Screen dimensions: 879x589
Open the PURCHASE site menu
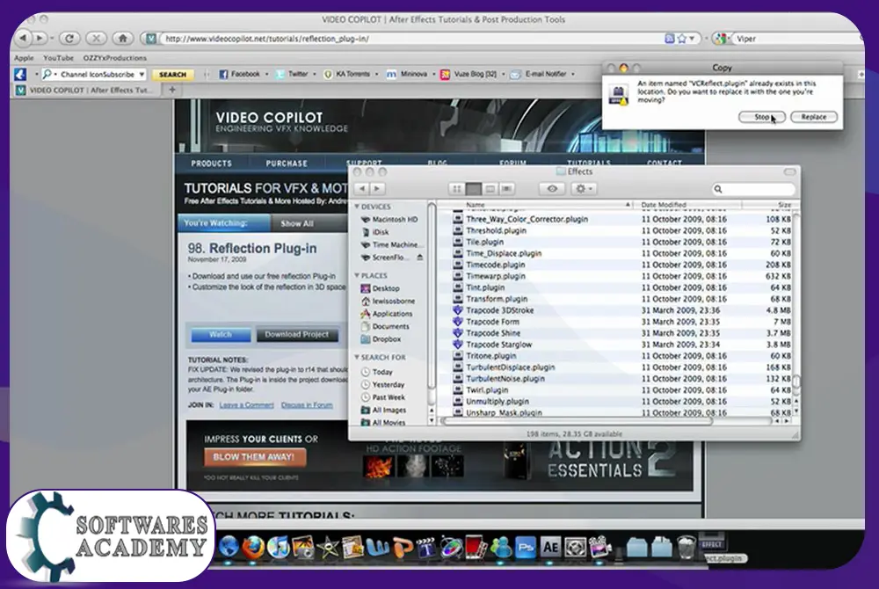coord(287,164)
